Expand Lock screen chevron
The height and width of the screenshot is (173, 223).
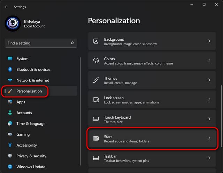click(209, 100)
